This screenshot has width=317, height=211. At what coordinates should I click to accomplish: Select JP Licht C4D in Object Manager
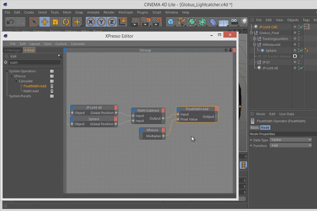tap(268, 27)
